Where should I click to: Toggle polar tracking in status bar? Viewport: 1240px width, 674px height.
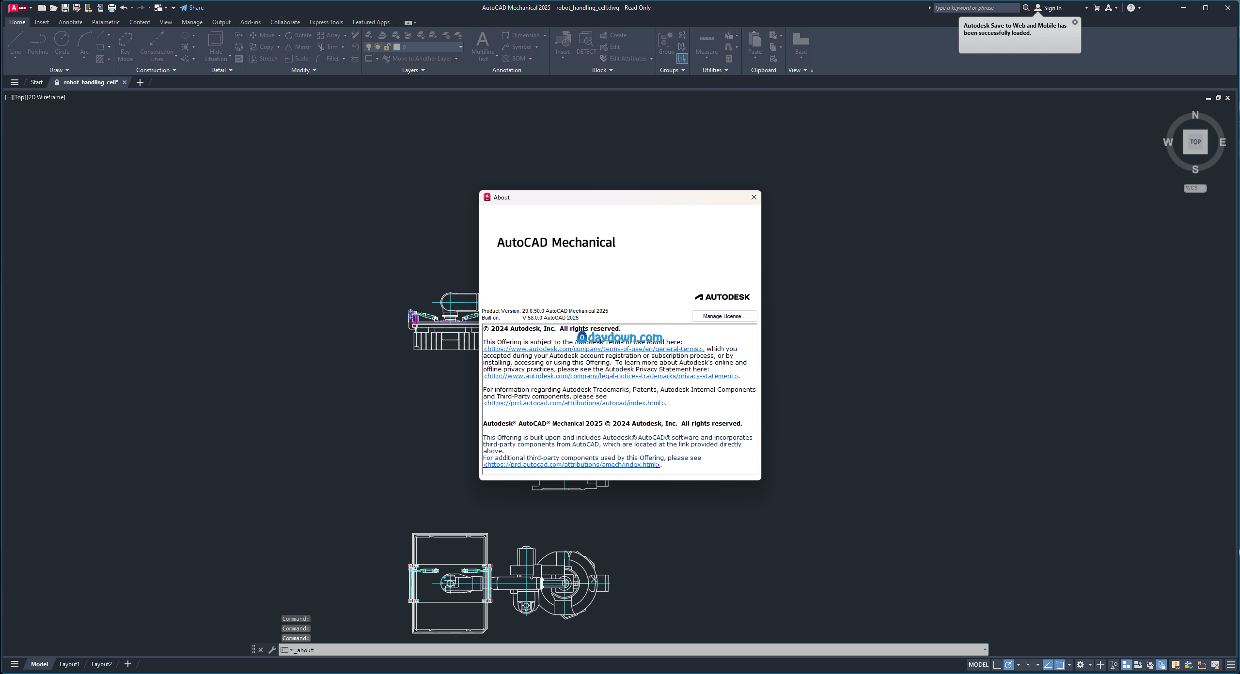point(1008,665)
